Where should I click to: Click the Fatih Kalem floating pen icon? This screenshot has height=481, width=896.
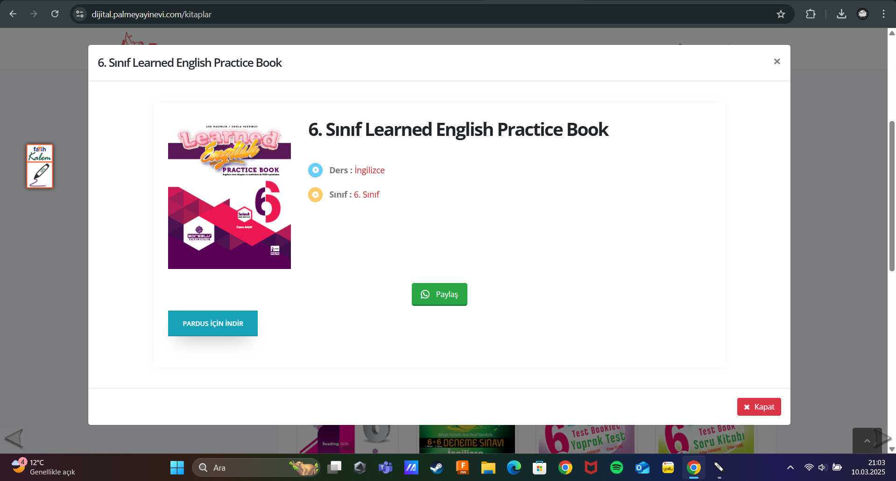pos(40,166)
